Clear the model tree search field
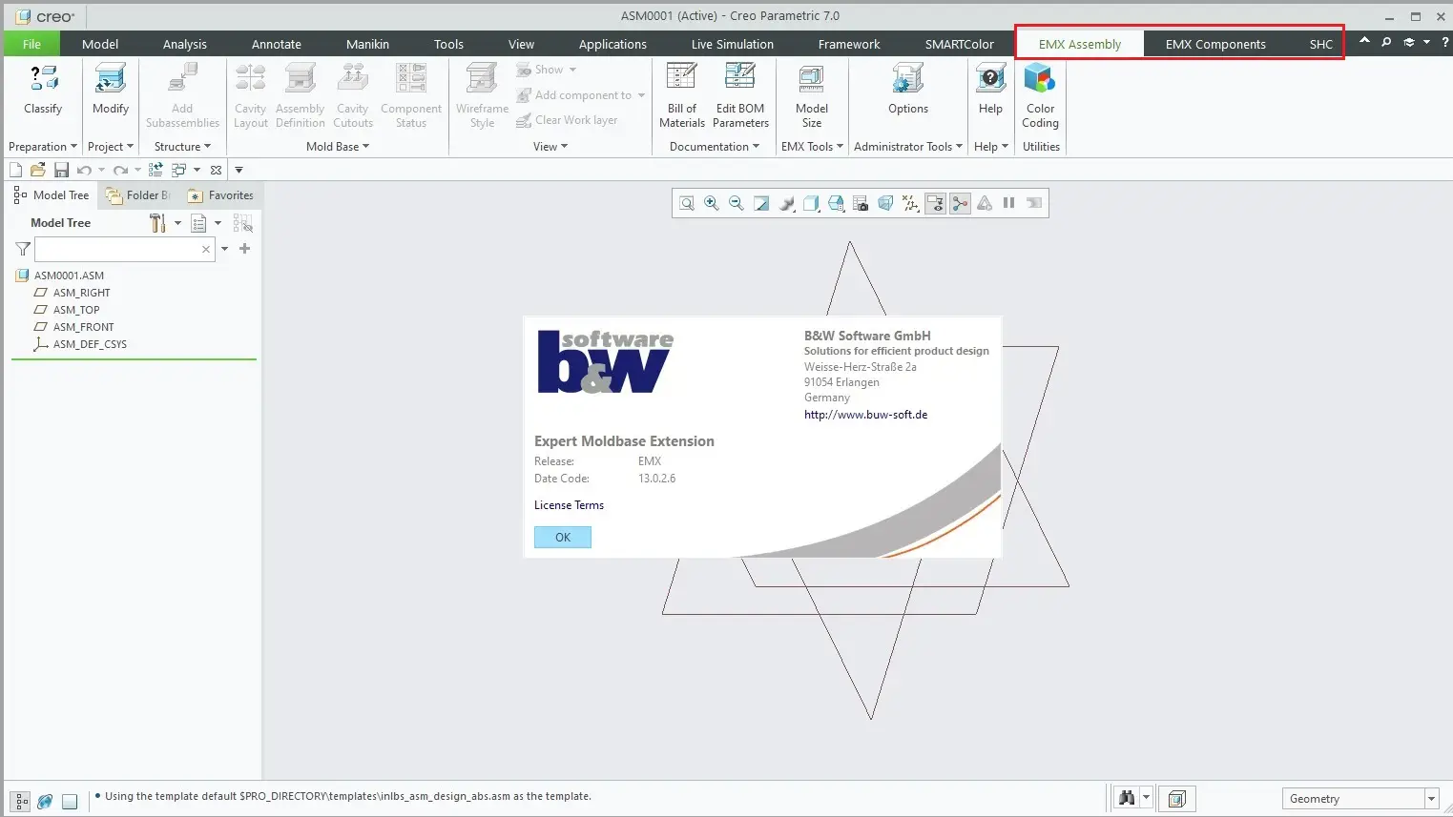This screenshot has width=1453, height=817. pos(205,249)
